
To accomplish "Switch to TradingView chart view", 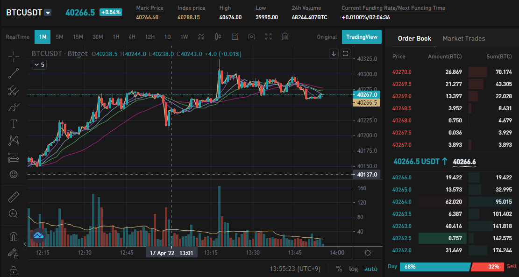I will 362,37.
